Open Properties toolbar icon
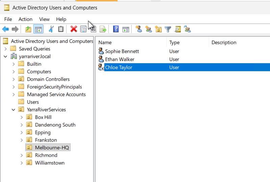Screen dimensions: 270x182 coord(83,29)
